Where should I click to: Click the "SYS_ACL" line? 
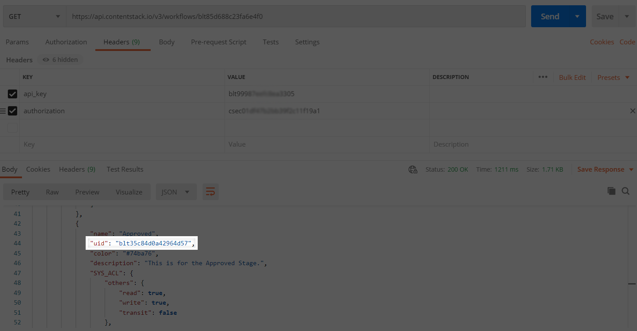coord(111,273)
